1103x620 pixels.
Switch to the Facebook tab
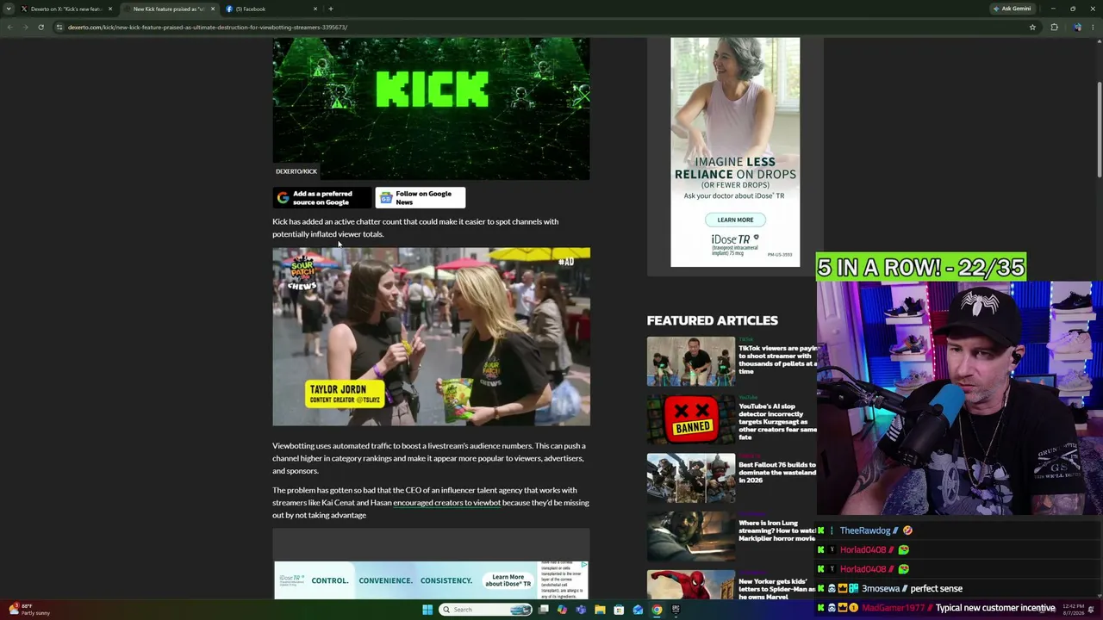pyautogui.click(x=269, y=9)
